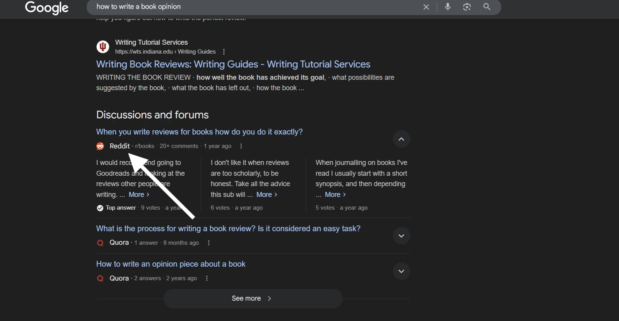Click the 'See more' button
This screenshot has width=619, height=321.
click(253, 299)
